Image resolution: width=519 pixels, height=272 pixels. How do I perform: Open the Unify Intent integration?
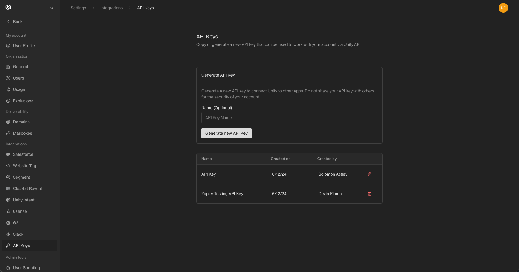[24, 200]
